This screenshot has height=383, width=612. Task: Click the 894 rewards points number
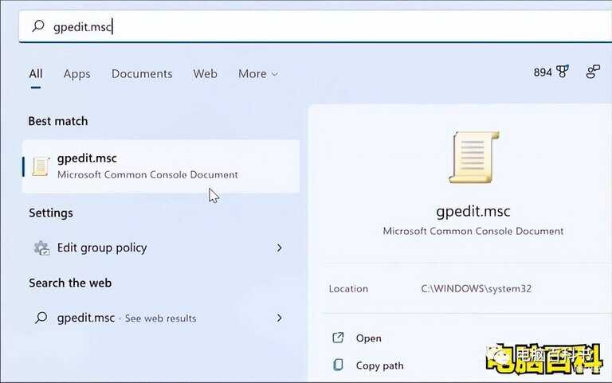[543, 72]
